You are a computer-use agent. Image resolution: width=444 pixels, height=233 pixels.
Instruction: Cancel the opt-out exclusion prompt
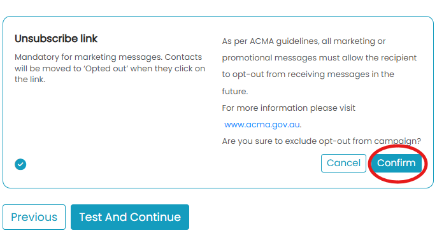[x=343, y=163]
